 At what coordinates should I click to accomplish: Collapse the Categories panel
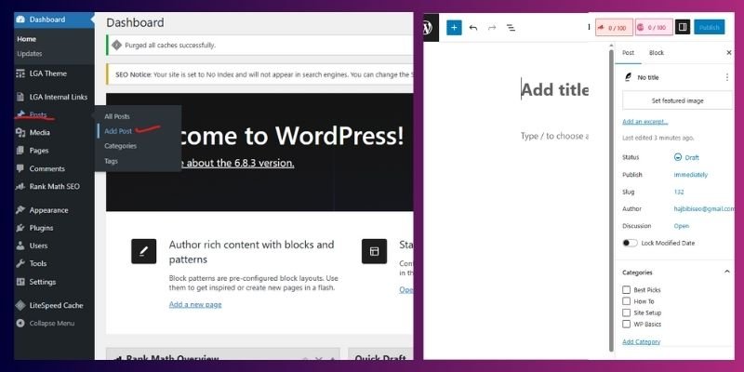click(726, 272)
